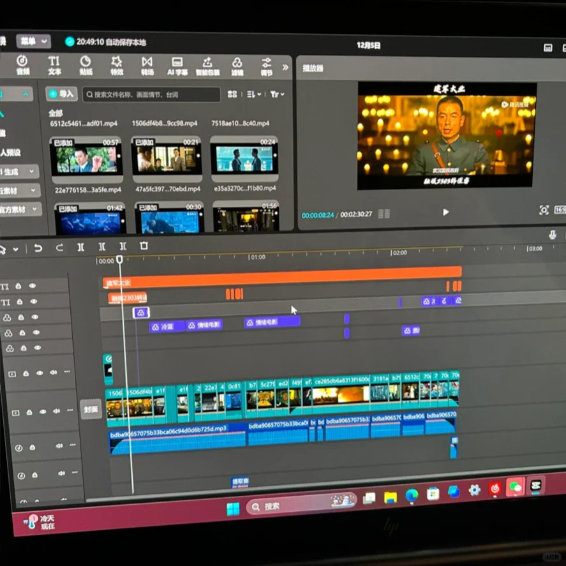This screenshot has width=566, height=566.
Task: Click the Redo arrow
Action: click(59, 247)
